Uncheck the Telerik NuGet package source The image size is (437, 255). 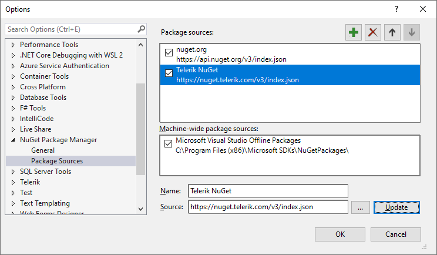(x=169, y=73)
